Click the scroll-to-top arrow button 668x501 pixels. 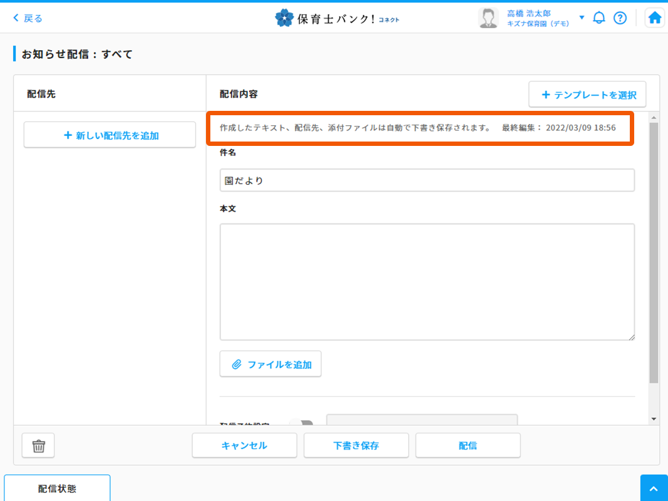tap(654, 488)
